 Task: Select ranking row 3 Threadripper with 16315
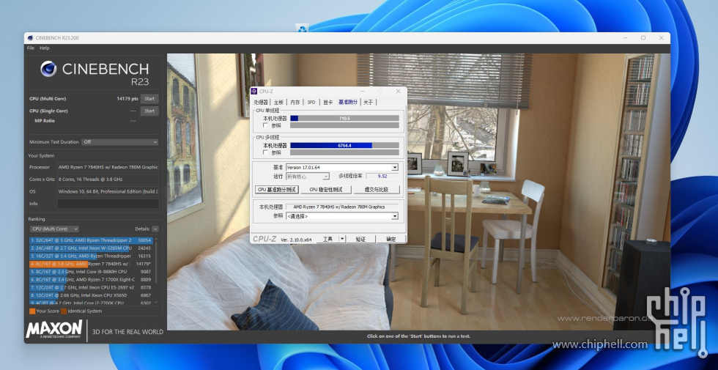[91, 256]
